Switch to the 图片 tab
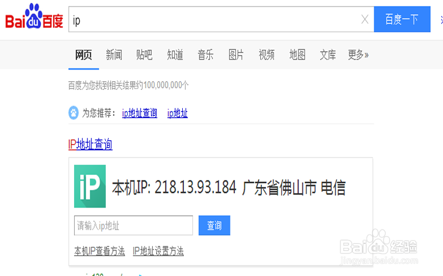Viewport: 443px width, 276px height. (236, 55)
